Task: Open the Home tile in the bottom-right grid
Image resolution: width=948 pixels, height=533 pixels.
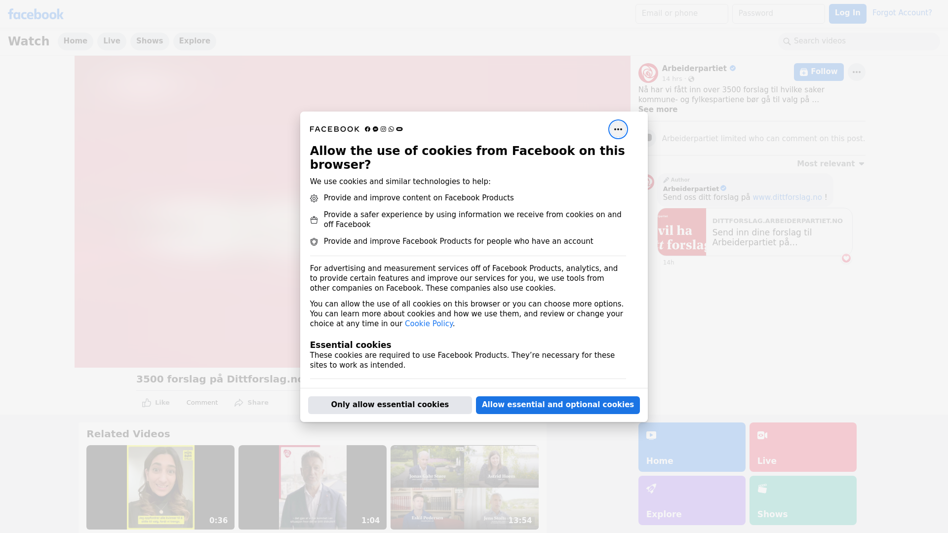Action: click(x=691, y=447)
